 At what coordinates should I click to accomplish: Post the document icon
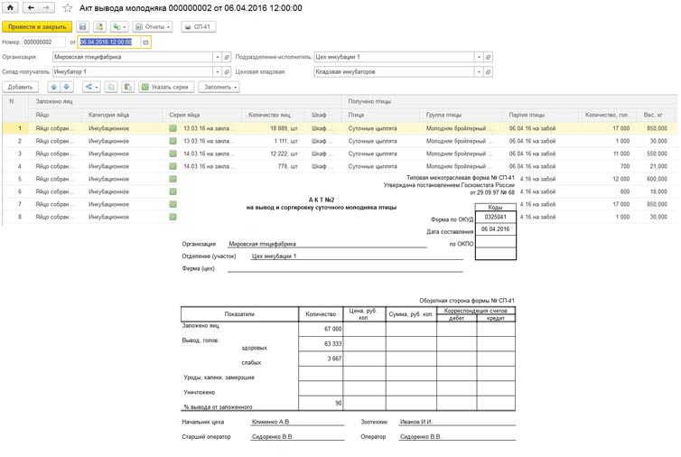[99, 27]
